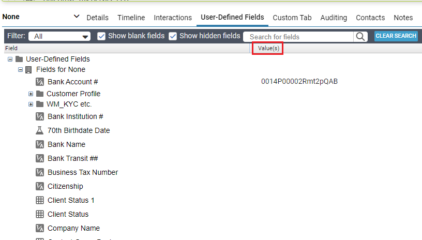Open the Filter dropdown set to All
This screenshot has height=240, width=422.
click(59, 36)
